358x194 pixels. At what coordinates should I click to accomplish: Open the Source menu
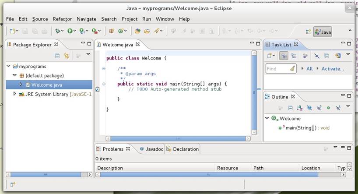click(40, 19)
